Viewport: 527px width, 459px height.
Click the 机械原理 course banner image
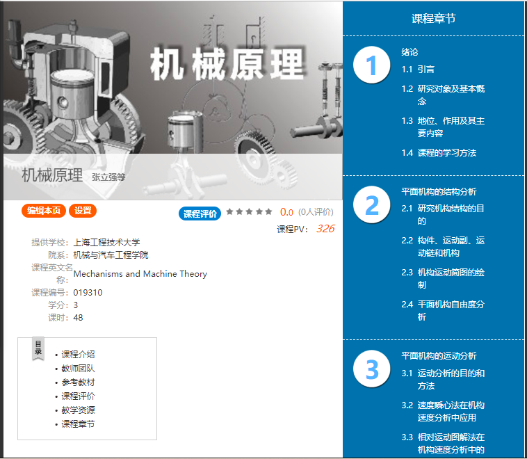coord(172,76)
